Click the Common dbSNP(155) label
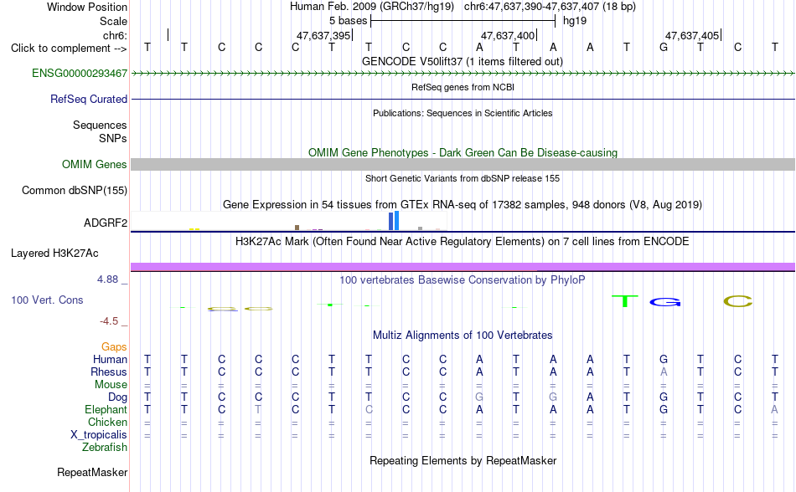Screen dimensions: 796x492 click(74, 190)
